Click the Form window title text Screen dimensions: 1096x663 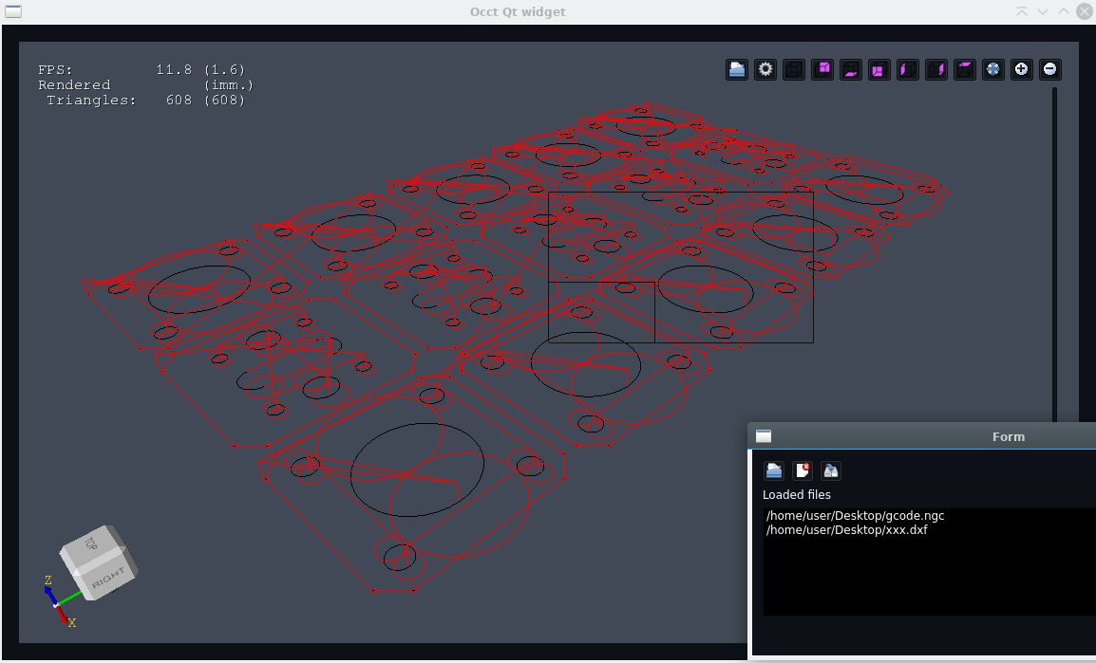[x=1009, y=437]
